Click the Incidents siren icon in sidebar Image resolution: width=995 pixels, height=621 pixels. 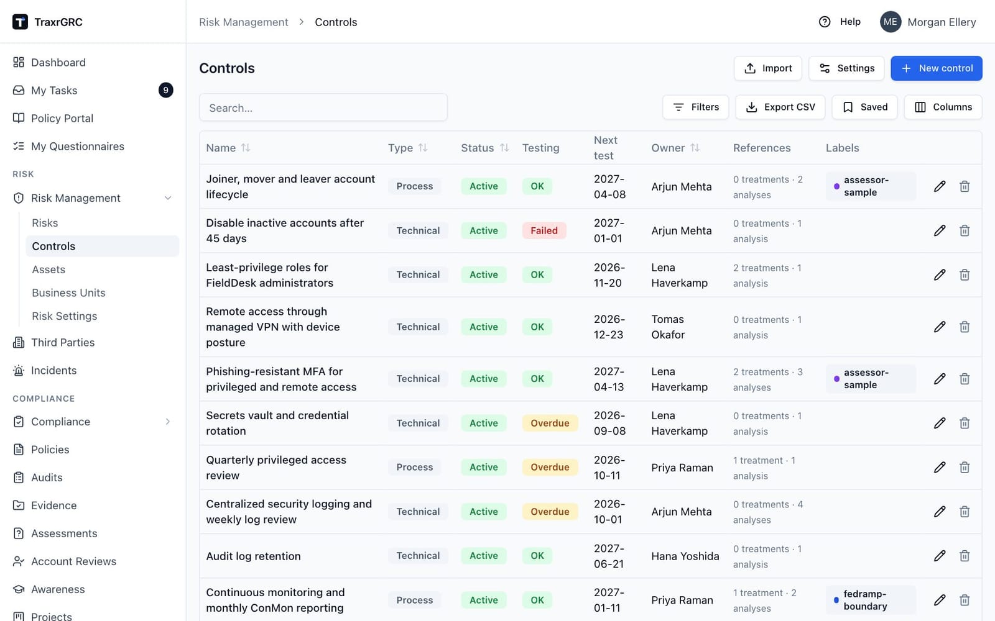coord(19,371)
